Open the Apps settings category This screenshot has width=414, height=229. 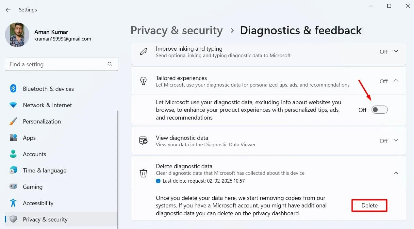pyautogui.click(x=29, y=138)
